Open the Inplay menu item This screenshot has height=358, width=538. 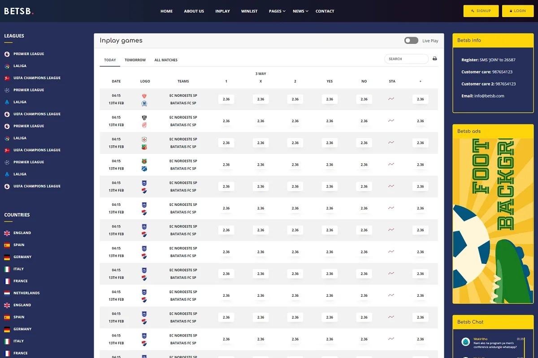tap(222, 11)
